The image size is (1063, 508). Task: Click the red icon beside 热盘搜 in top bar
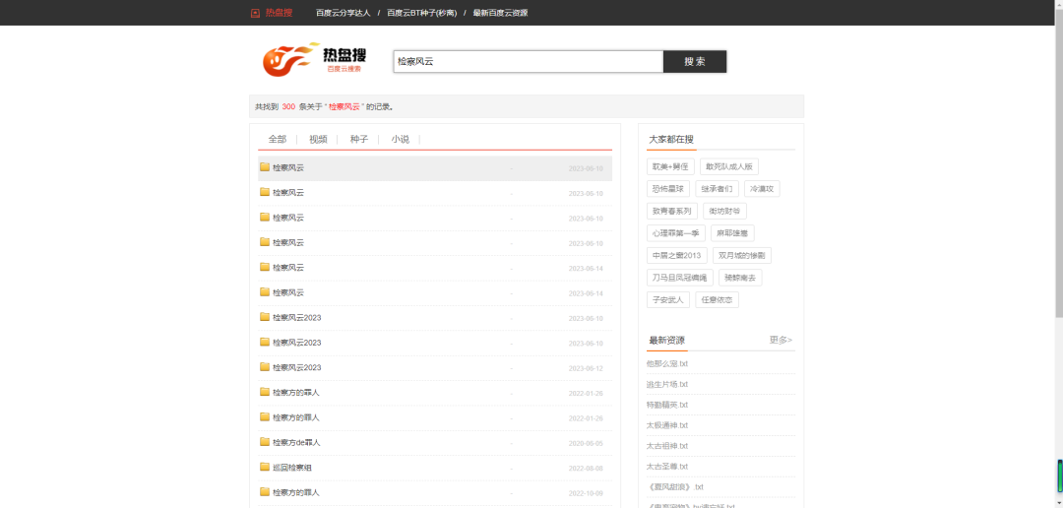255,13
